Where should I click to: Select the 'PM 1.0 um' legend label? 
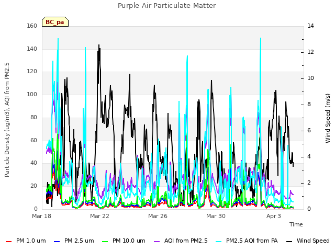pyautogui.click(x=31, y=241)
